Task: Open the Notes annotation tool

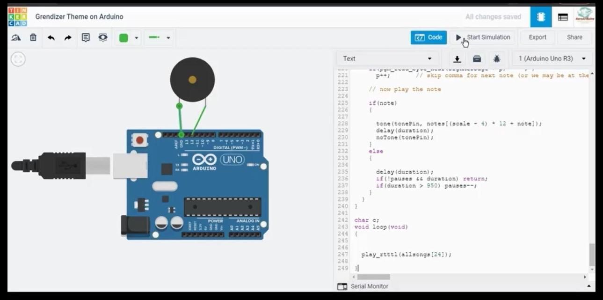Action: tap(86, 37)
